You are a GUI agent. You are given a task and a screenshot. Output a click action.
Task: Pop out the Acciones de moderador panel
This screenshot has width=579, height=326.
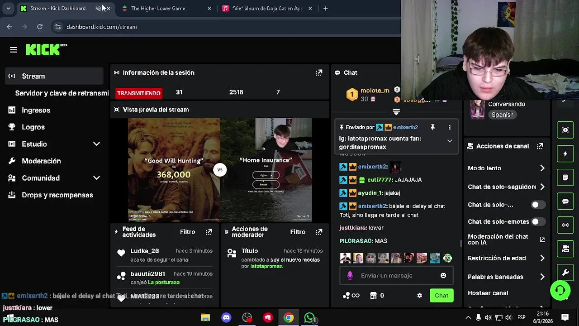319,232
